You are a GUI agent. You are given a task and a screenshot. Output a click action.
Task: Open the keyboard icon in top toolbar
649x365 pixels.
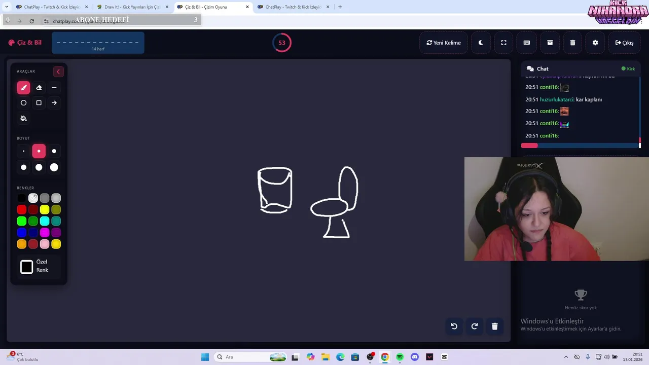(527, 43)
